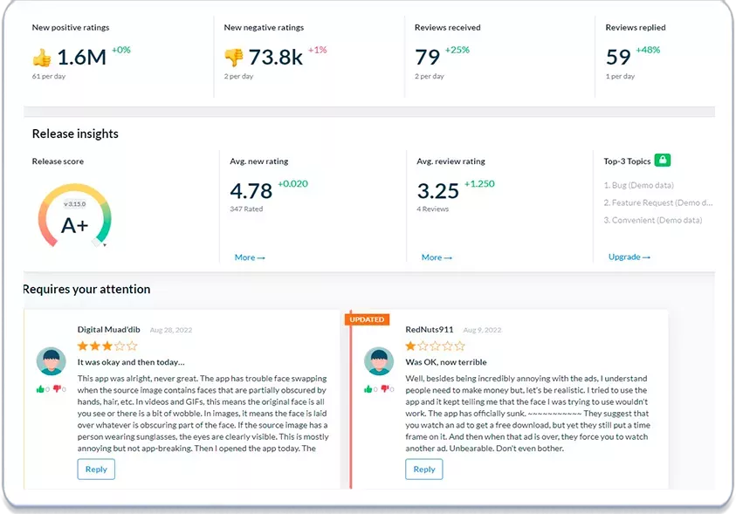Click the one-star rating on RedNuts911's review
This screenshot has height=514, width=736.
point(435,346)
